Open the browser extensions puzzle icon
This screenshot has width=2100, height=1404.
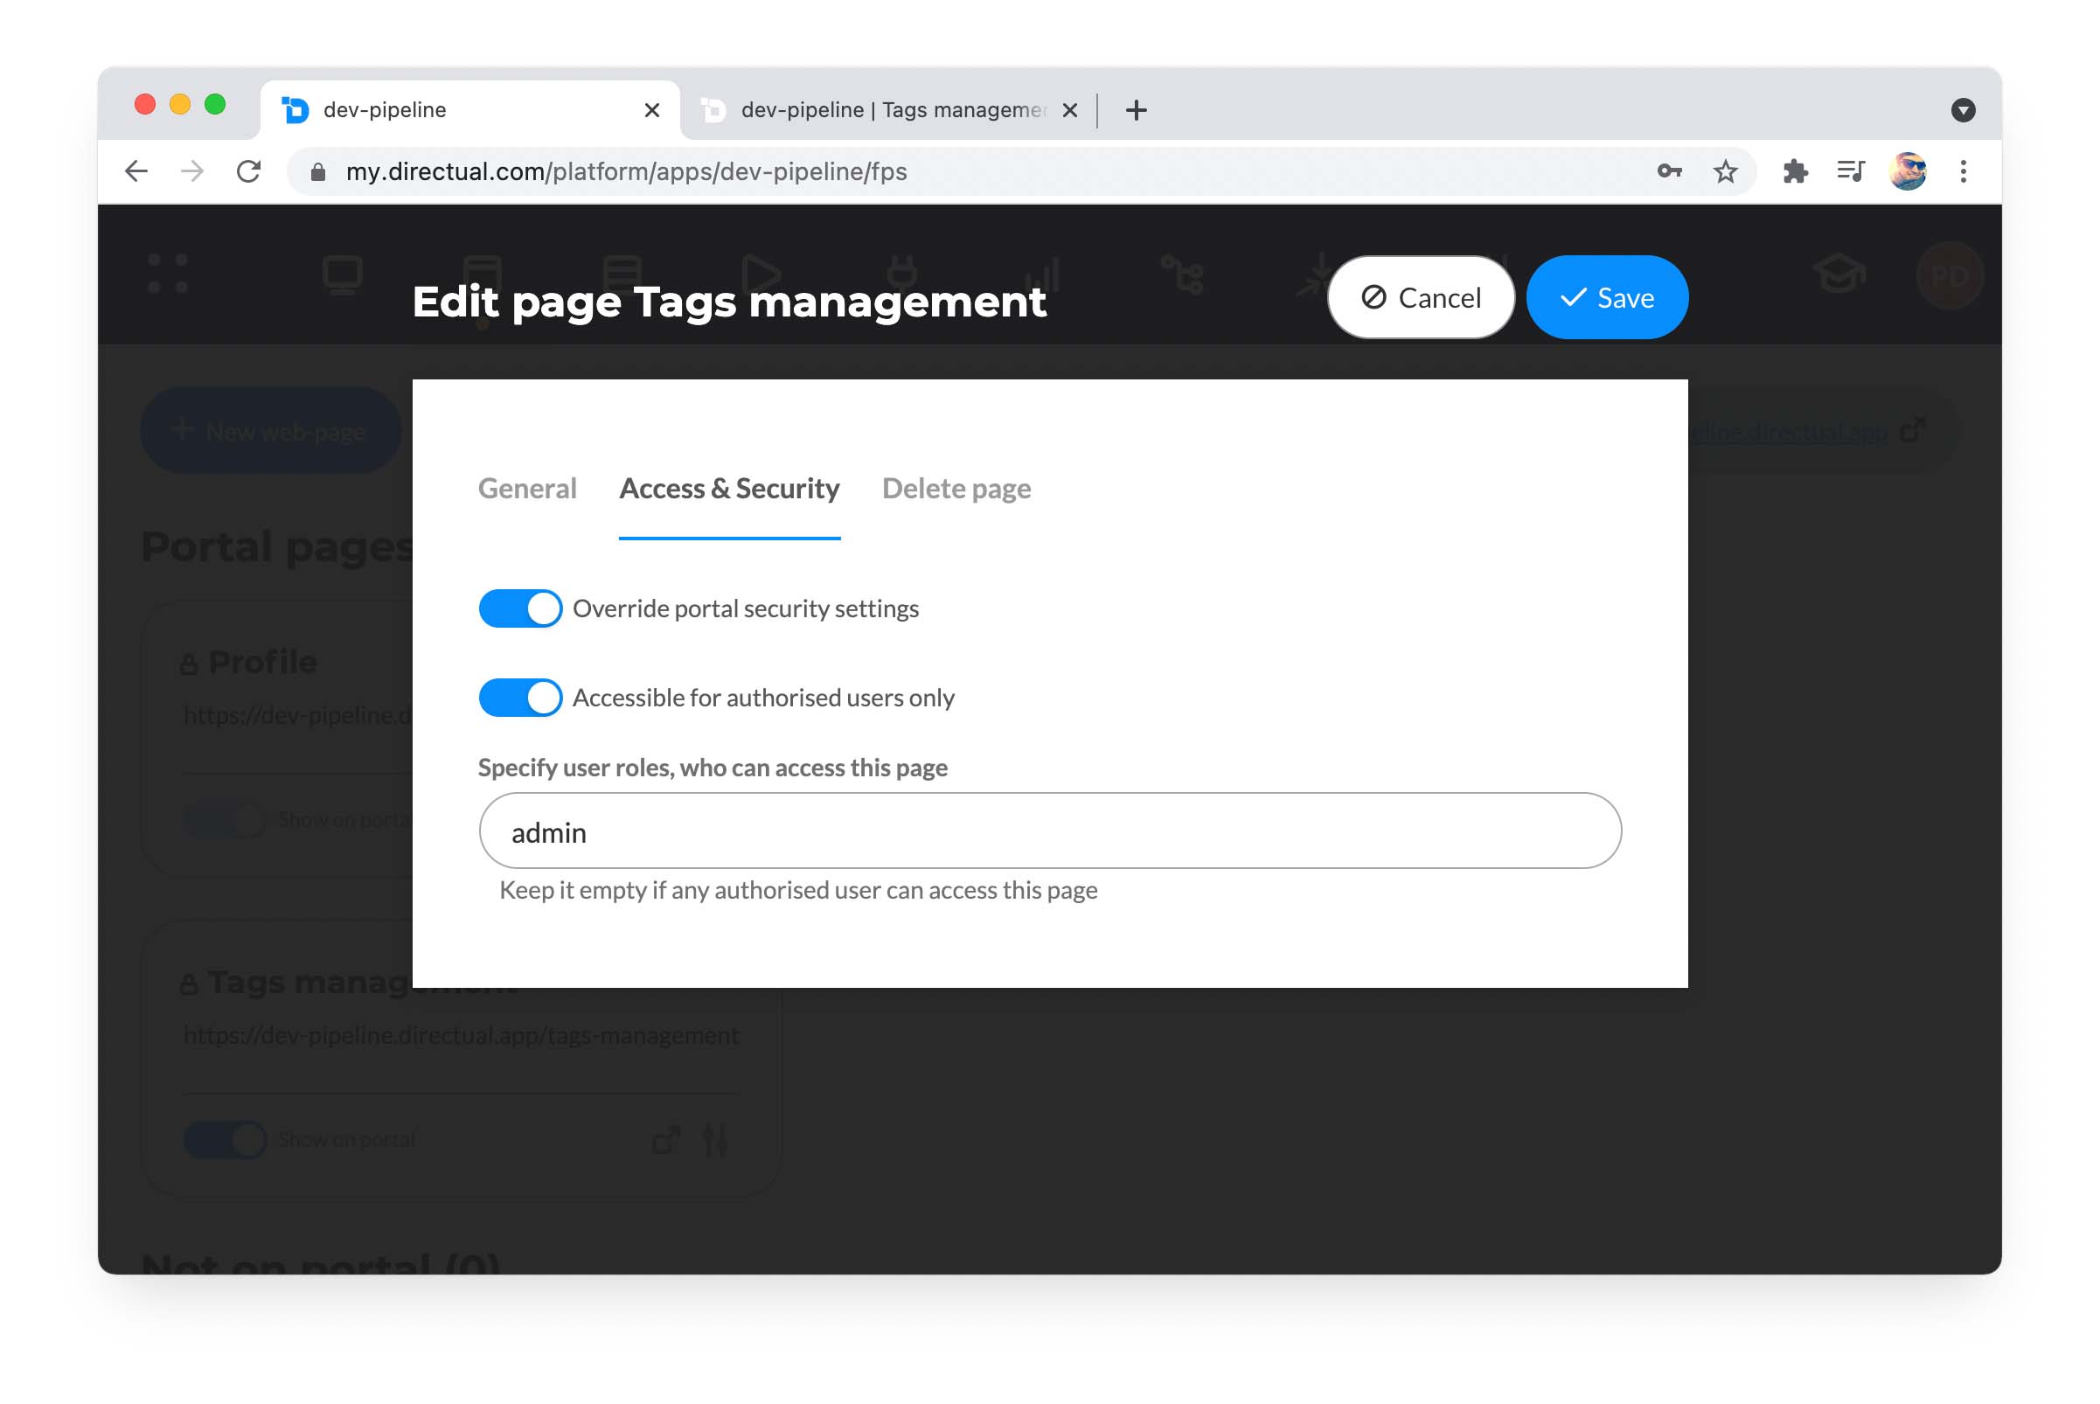tap(1795, 171)
